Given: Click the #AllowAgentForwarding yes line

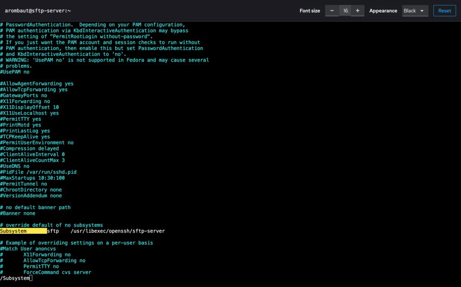Looking at the screenshot, I should (x=36, y=84).
